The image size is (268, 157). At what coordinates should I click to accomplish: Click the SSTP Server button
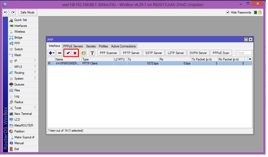(x=154, y=53)
